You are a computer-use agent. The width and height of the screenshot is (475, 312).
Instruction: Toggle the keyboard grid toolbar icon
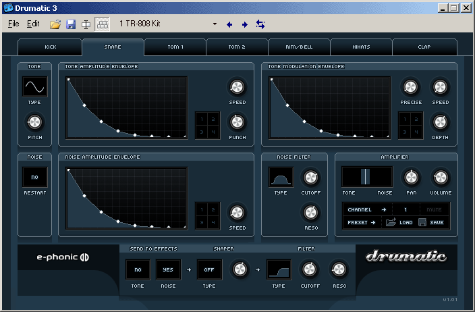[x=103, y=24]
